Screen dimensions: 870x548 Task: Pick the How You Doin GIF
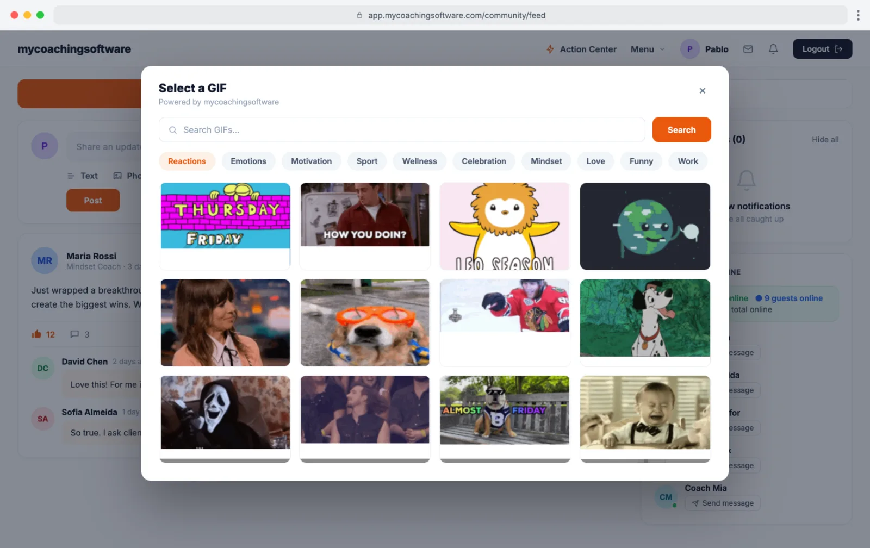pos(365,226)
